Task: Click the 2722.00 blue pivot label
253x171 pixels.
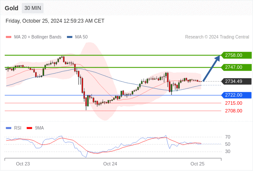Action: tap(236, 95)
